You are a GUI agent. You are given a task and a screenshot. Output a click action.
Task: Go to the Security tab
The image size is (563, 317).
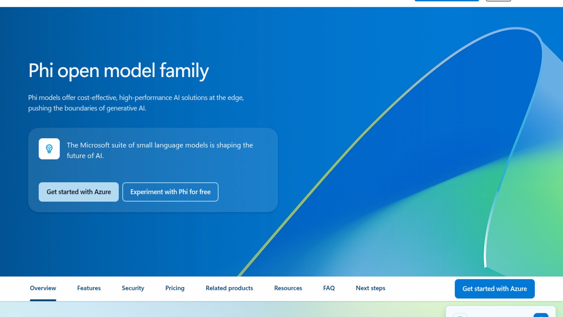pyautogui.click(x=133, y=288)
